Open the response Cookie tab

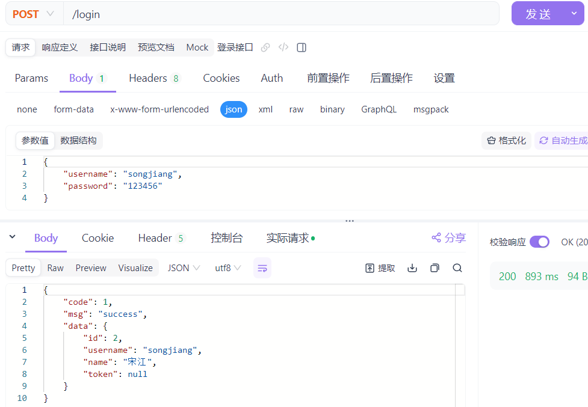97,238
